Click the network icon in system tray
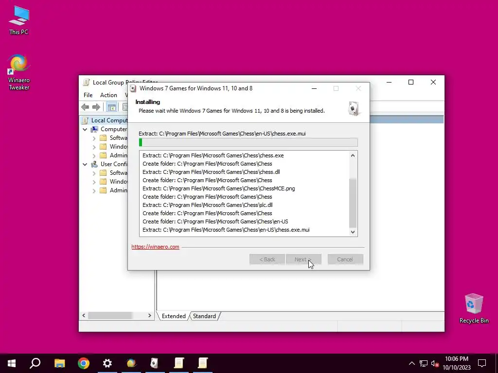Image resolution: width=498 pixels, height=373 pixels. point(424,363)
